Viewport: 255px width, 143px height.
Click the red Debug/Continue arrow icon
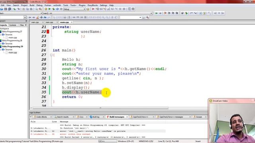coord(93,9)
